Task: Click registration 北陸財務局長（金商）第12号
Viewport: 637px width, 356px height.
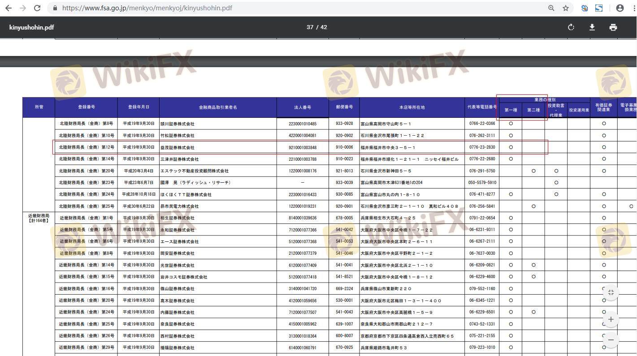Action: (x=87, y=147)
